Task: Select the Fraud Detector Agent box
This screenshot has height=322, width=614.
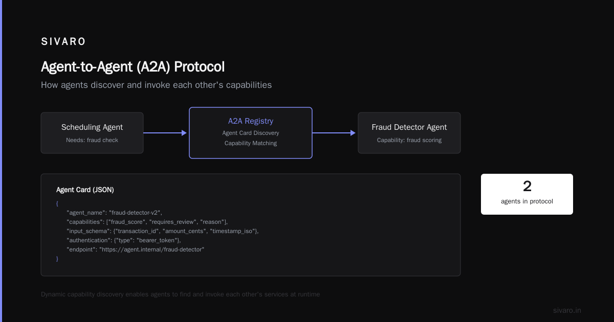Action: (409, 133)
